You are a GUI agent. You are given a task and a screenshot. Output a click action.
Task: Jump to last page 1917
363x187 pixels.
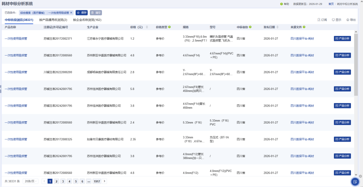(x=96, y=181)
